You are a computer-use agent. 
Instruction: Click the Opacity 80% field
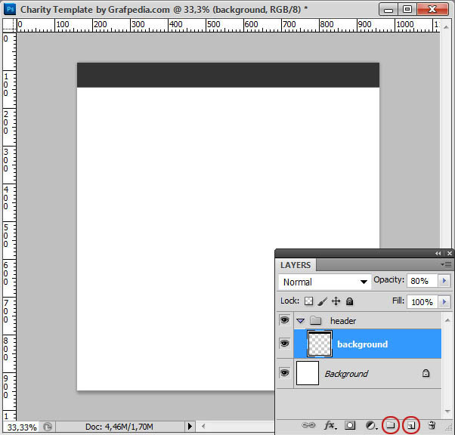click(422, 281)
